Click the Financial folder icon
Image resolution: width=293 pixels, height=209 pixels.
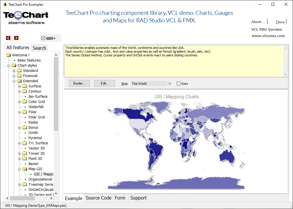pos(19,76)
